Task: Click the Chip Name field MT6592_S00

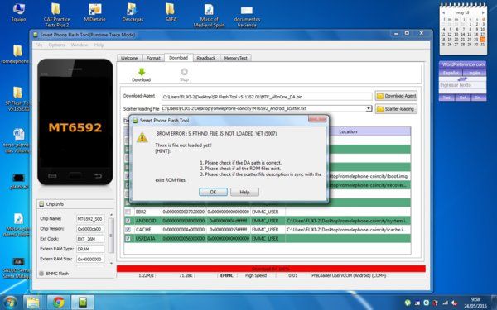Action: coord(90,219)
